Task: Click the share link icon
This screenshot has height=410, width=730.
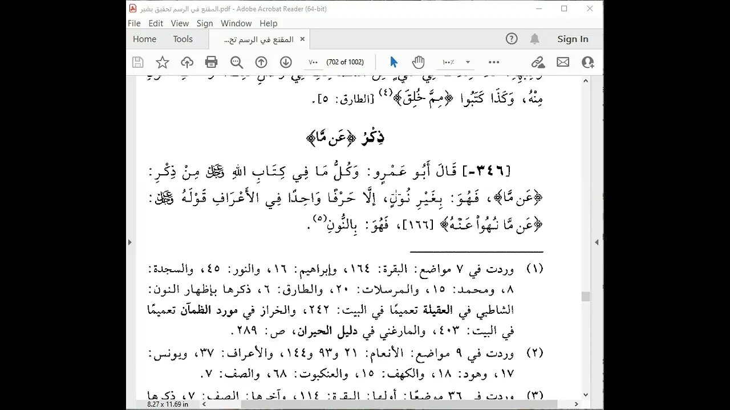Action: tap(538, 62)
